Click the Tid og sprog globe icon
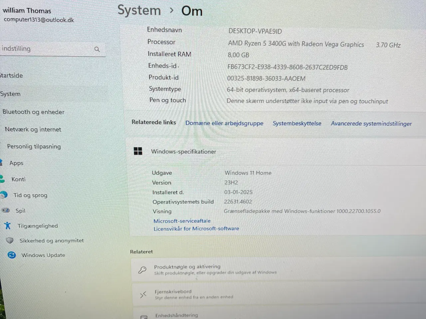Viewport: 426px width, 319px height. [x=4, y=195]
